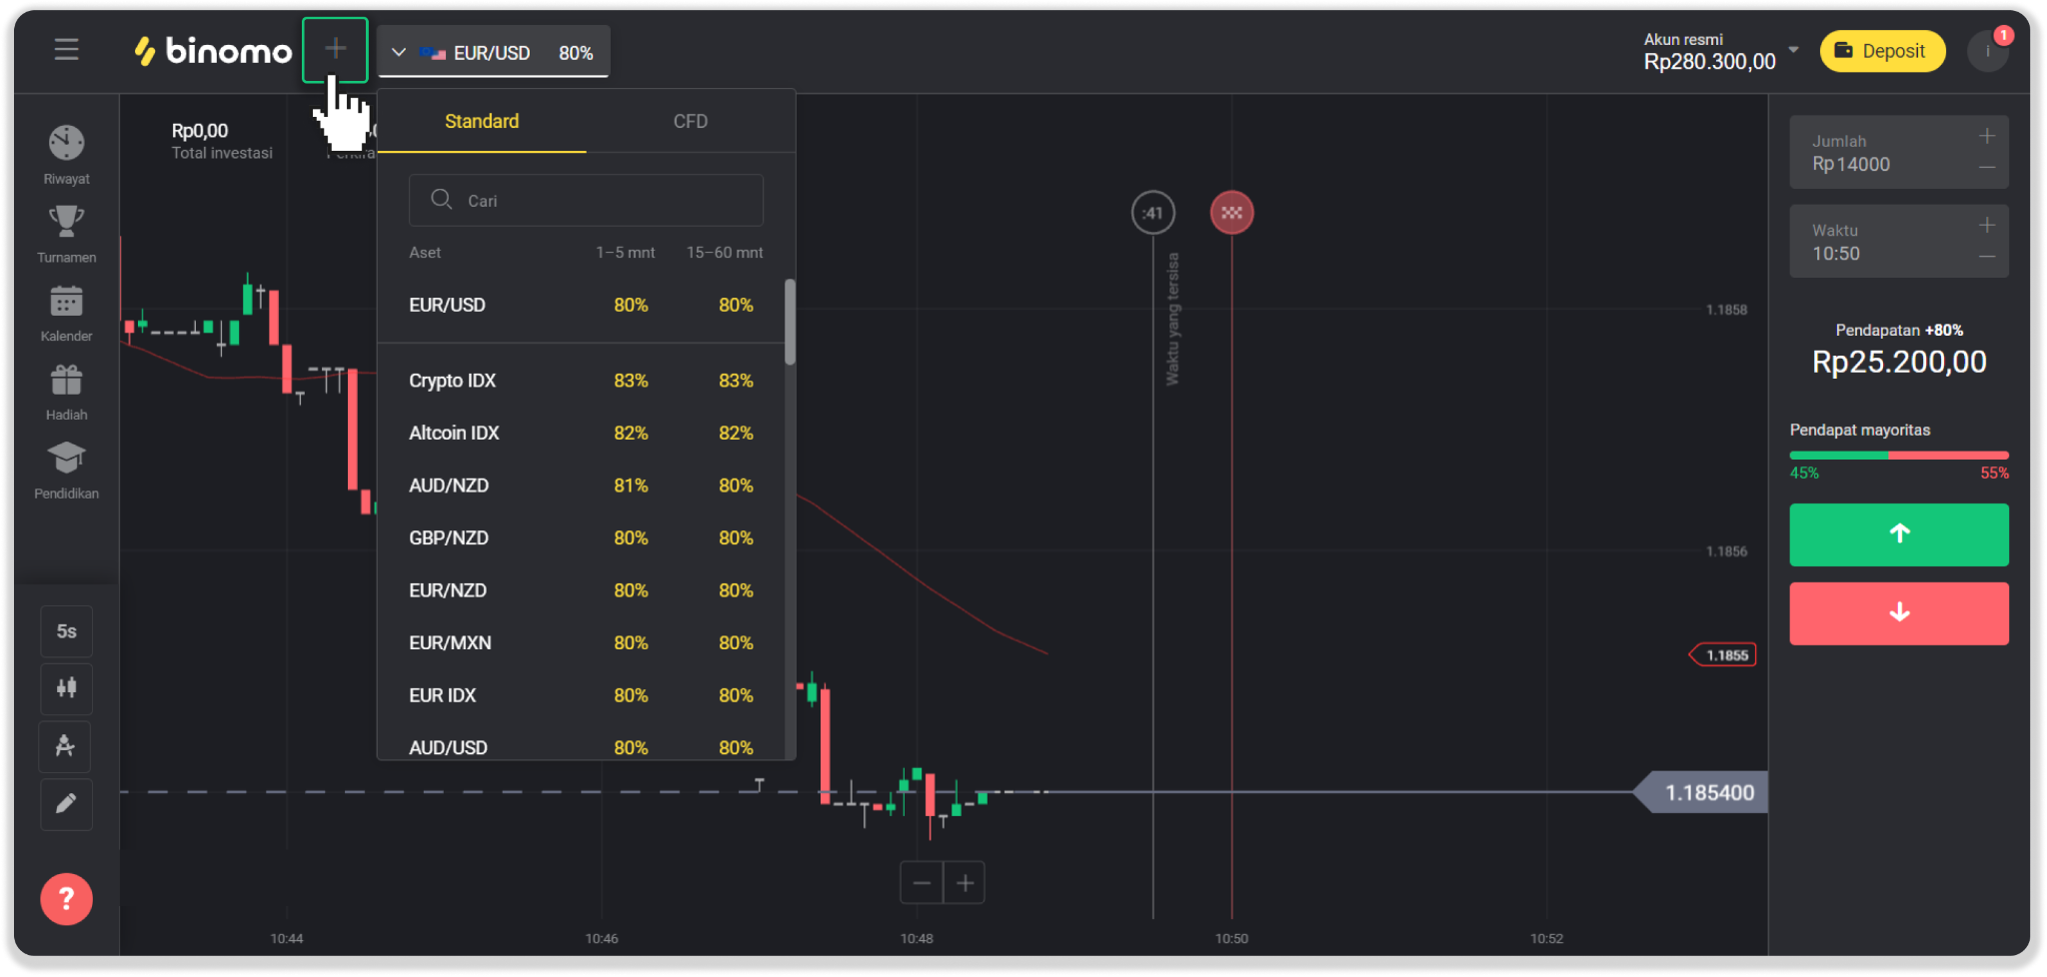Select EUR/USD from asset list

tap(581, 305)
